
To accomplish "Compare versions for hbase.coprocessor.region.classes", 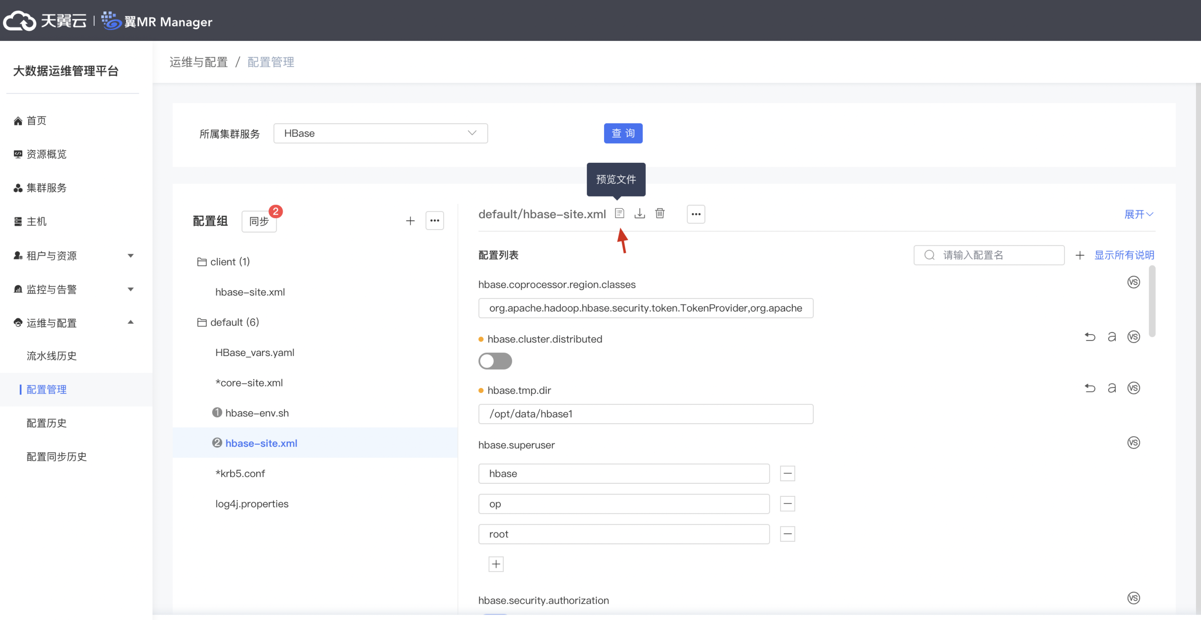I will 1134,282.
